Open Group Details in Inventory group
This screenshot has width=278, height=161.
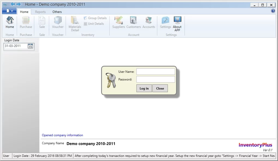pos(95,18)
